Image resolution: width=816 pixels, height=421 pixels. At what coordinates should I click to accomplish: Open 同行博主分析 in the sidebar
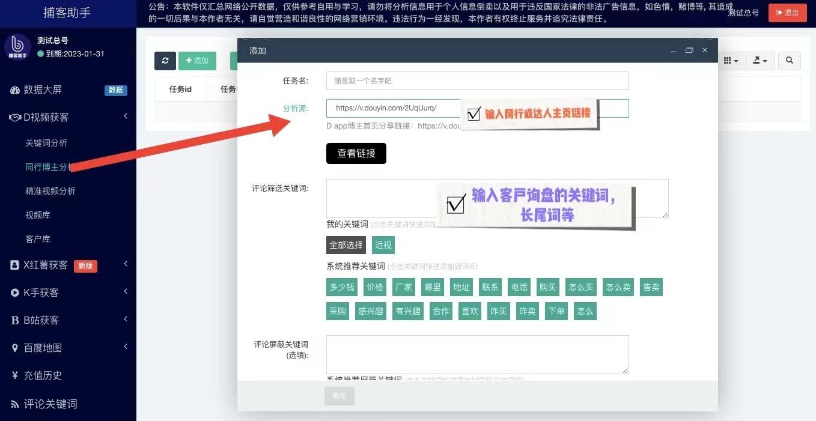(x=49, y=167)
